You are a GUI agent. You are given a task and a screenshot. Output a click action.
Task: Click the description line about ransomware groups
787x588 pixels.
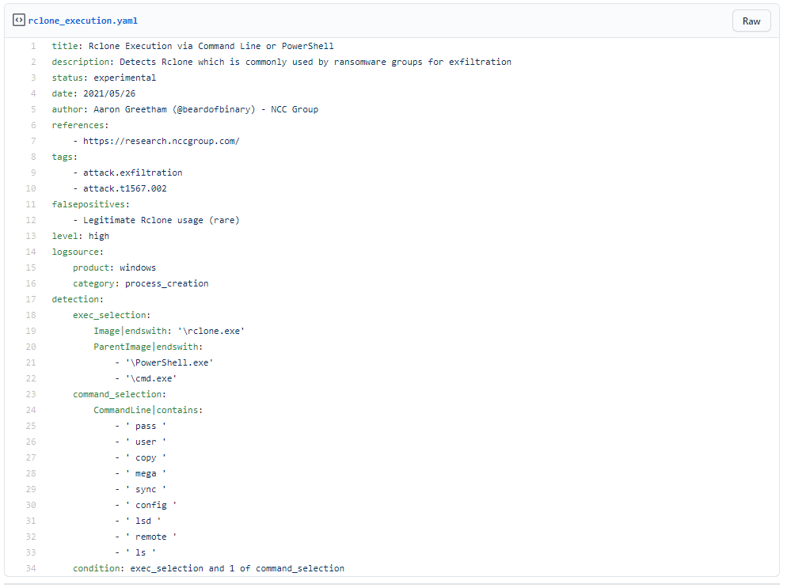click(x=282, y=62)
